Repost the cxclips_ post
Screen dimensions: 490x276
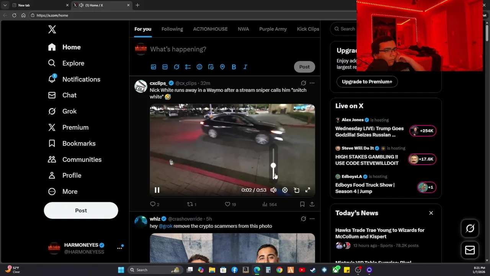click(191, 204)
